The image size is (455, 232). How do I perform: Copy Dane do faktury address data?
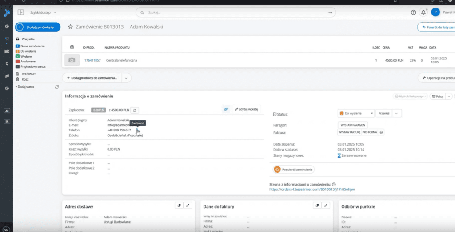317,205
